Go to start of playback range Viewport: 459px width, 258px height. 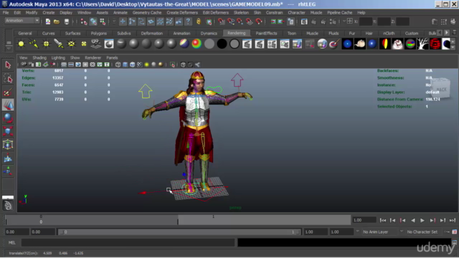coord(383,220)
